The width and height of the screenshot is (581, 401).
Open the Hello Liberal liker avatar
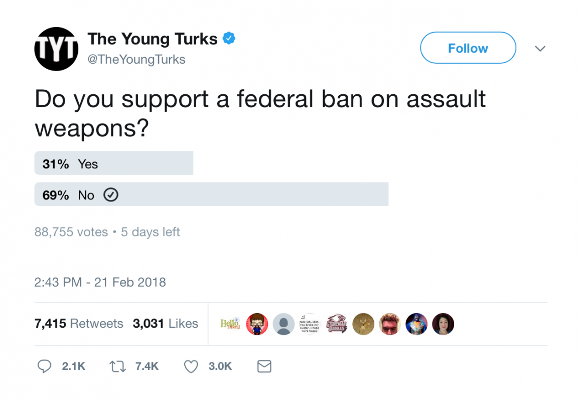230,324
